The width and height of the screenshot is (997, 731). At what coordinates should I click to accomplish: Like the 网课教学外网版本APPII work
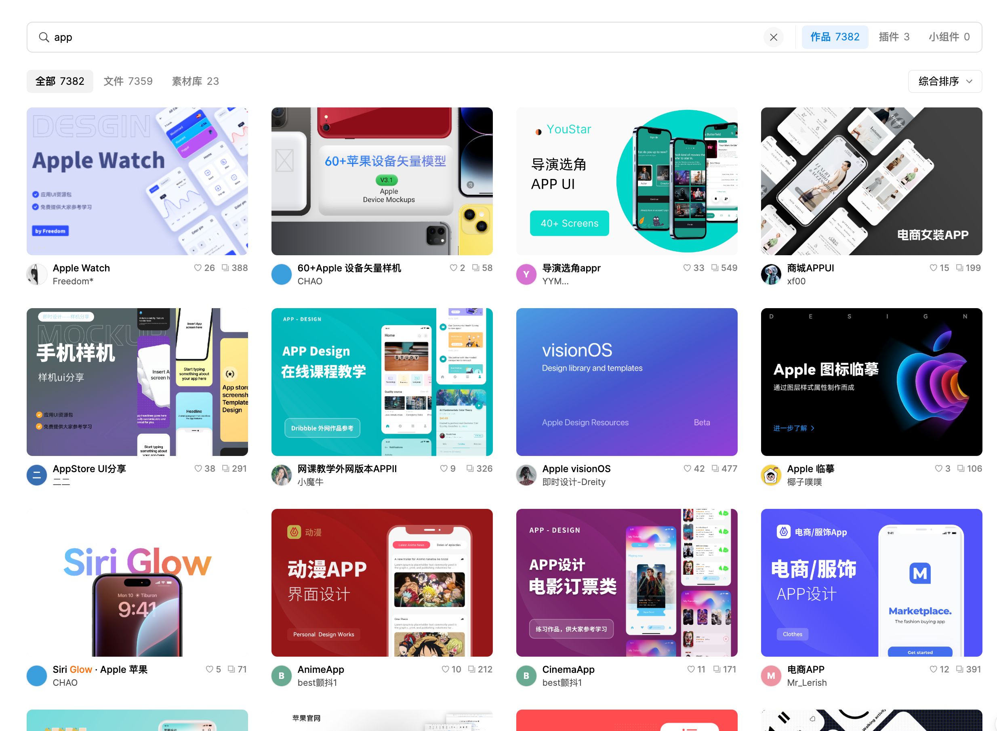tap(444, 468)
